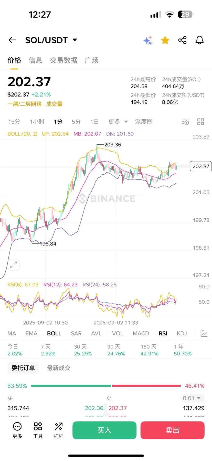Tap the 24h最低价 194.19 value
Image resolution: width=212 pixels, height=461 pixels.
(x=139, y=102)
